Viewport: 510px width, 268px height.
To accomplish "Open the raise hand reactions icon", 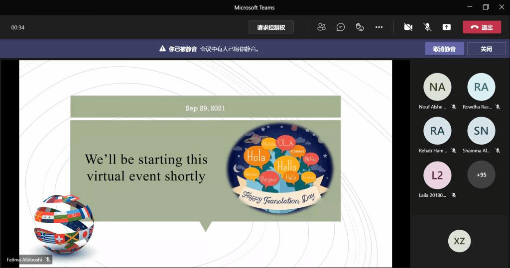I will [360, 27].
